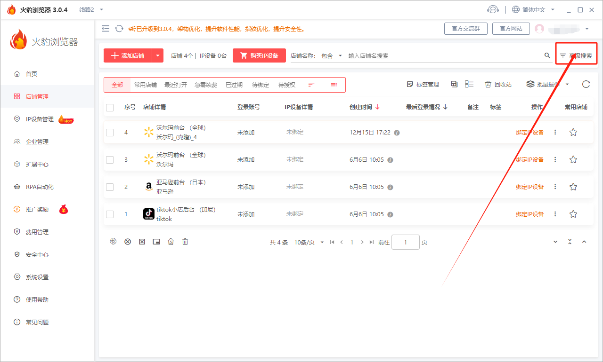This screenshot has height=362, width=603.
Task: Expand the 添加店铺 dropdown arrow
Action: tap(158, 55)
